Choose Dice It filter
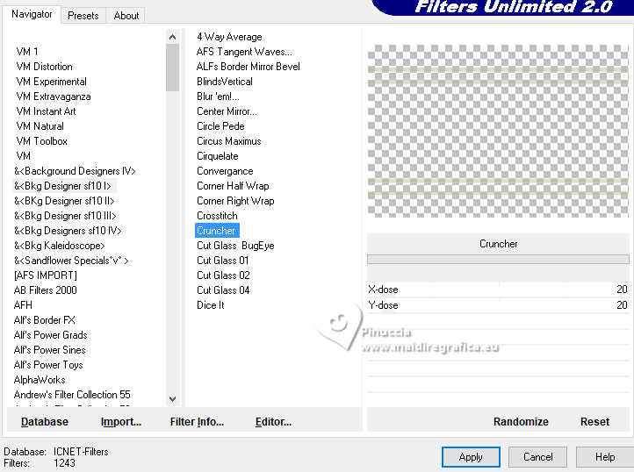The width and height of the screenshot is (634, 472). coord(211,306)
